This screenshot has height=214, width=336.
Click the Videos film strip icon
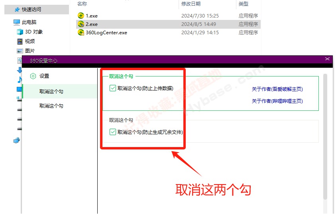coord(20,41)
